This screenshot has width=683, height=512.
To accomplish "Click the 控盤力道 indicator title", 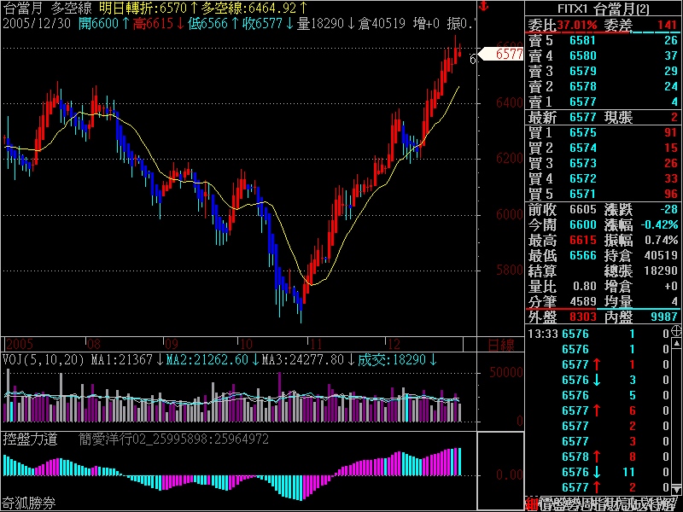I will click(x=30, y=439).
